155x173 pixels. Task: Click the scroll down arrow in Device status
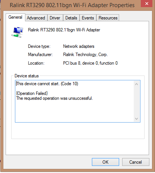pos(136,118)
